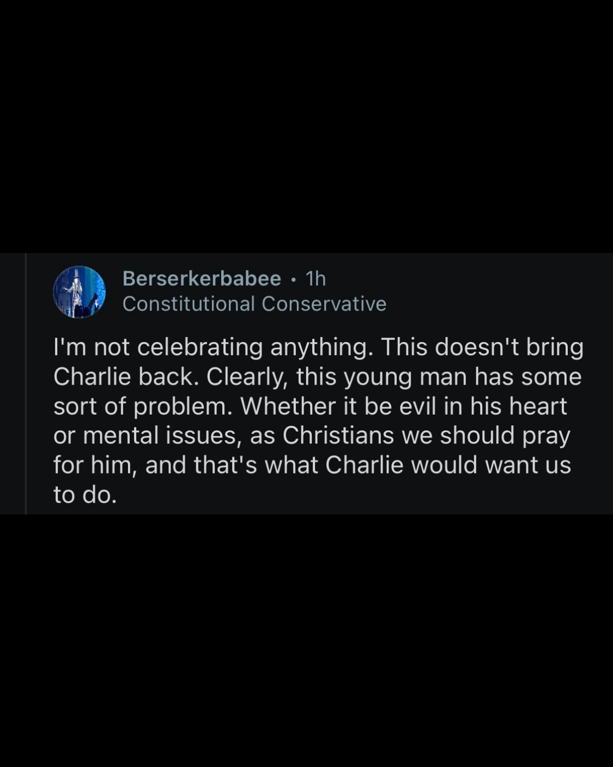Tap the comment line starting "I'm not celebrating"

coord(319,347)
